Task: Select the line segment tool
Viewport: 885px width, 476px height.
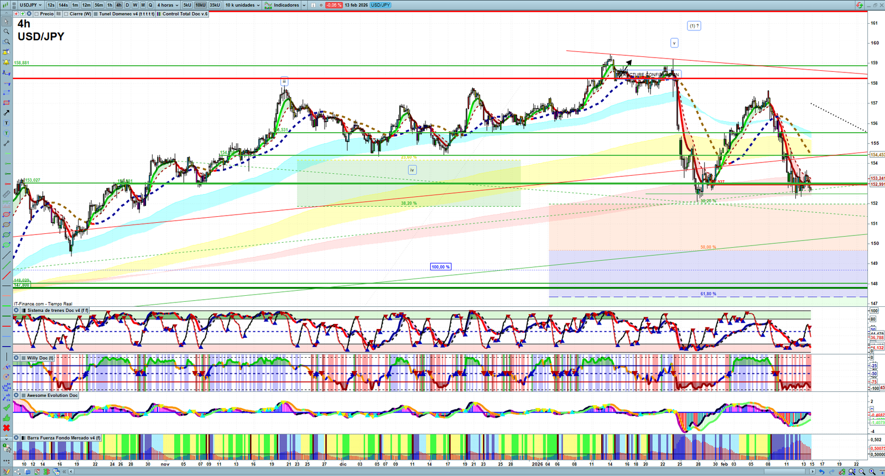Action: (7, 144)
